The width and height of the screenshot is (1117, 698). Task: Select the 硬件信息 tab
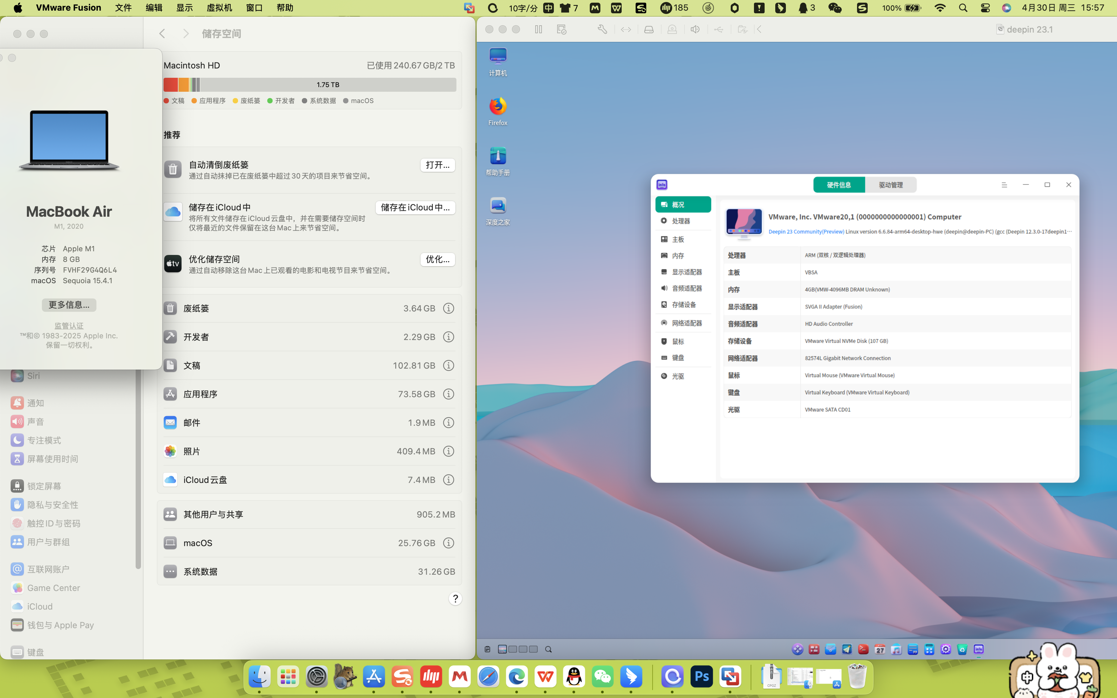839,185
